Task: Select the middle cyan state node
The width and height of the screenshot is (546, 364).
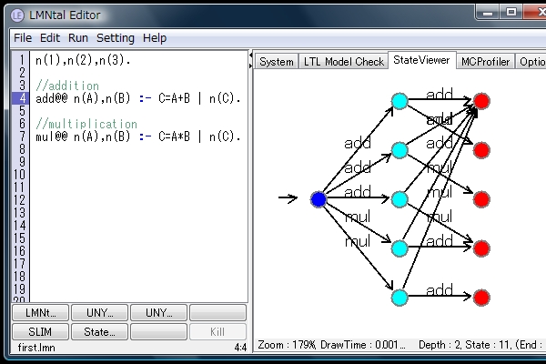Action: click(x=399, y=198)
